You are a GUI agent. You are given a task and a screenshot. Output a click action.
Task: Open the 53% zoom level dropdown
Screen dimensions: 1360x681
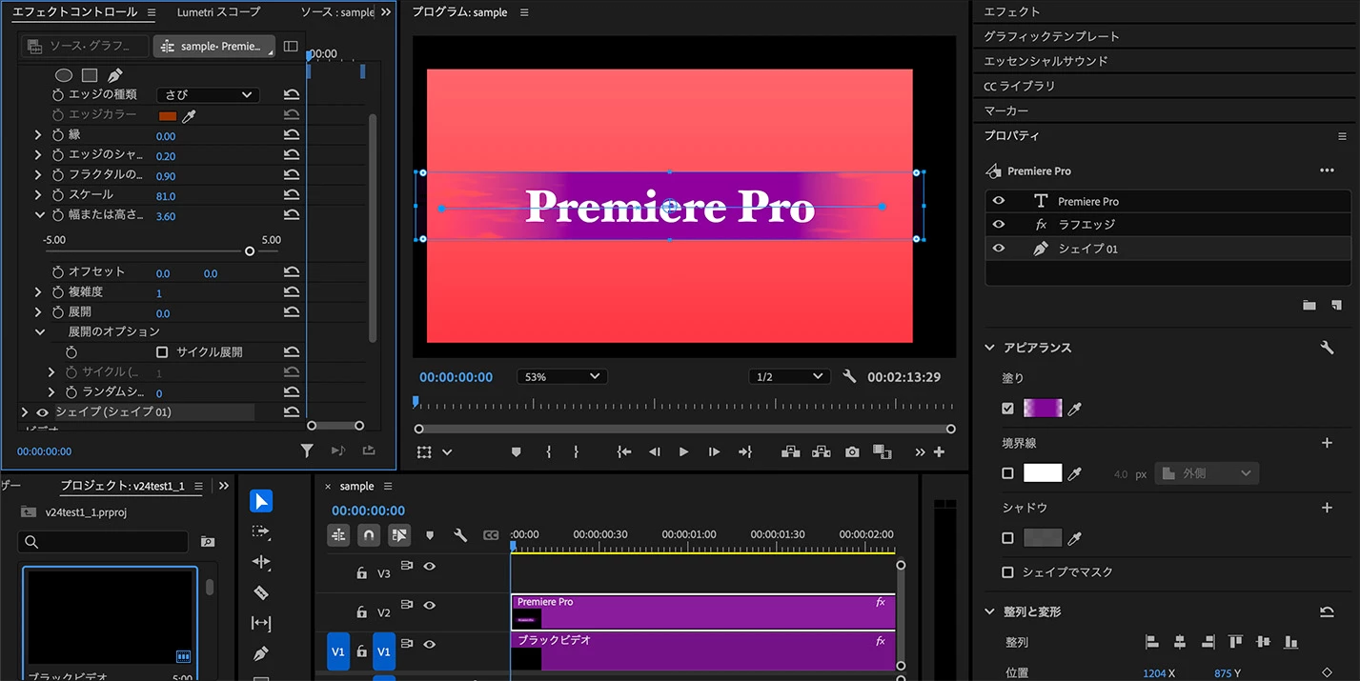(562, 377)
